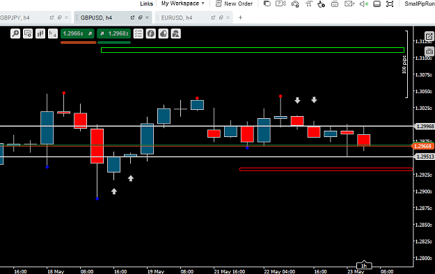This screenshot has width=435, height=274.
Task: Open the text scale icon
Action: 308,3
